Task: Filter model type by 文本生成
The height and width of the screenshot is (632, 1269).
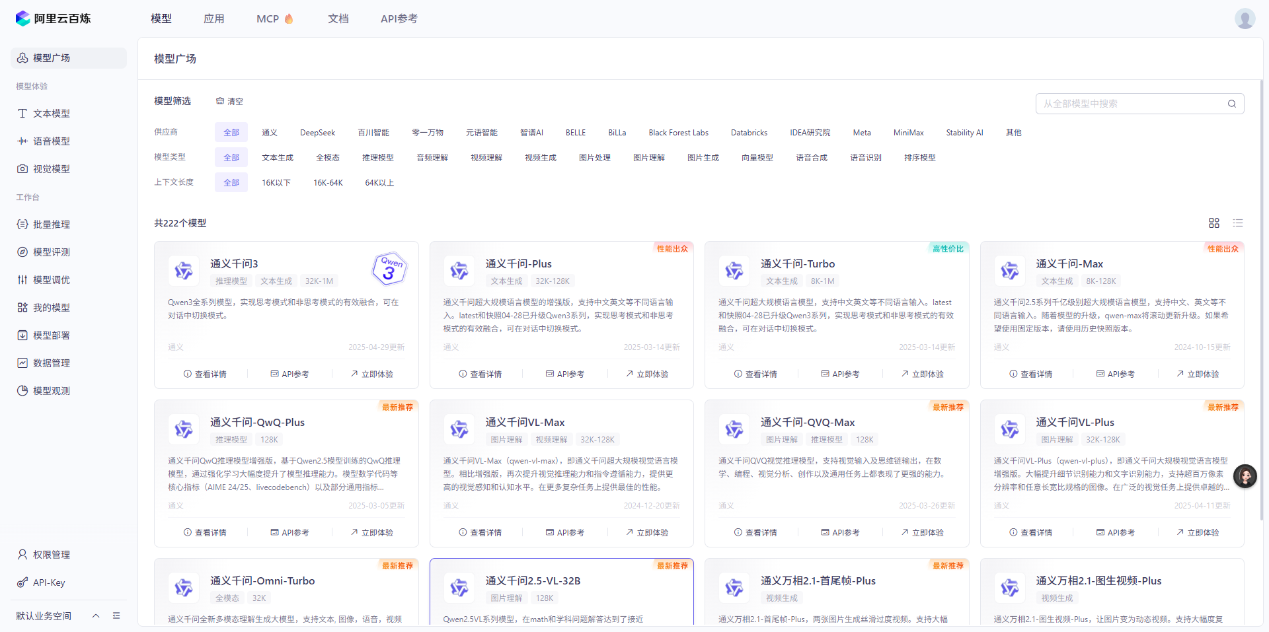Action: pyautogui.click(x=278, y=158)
